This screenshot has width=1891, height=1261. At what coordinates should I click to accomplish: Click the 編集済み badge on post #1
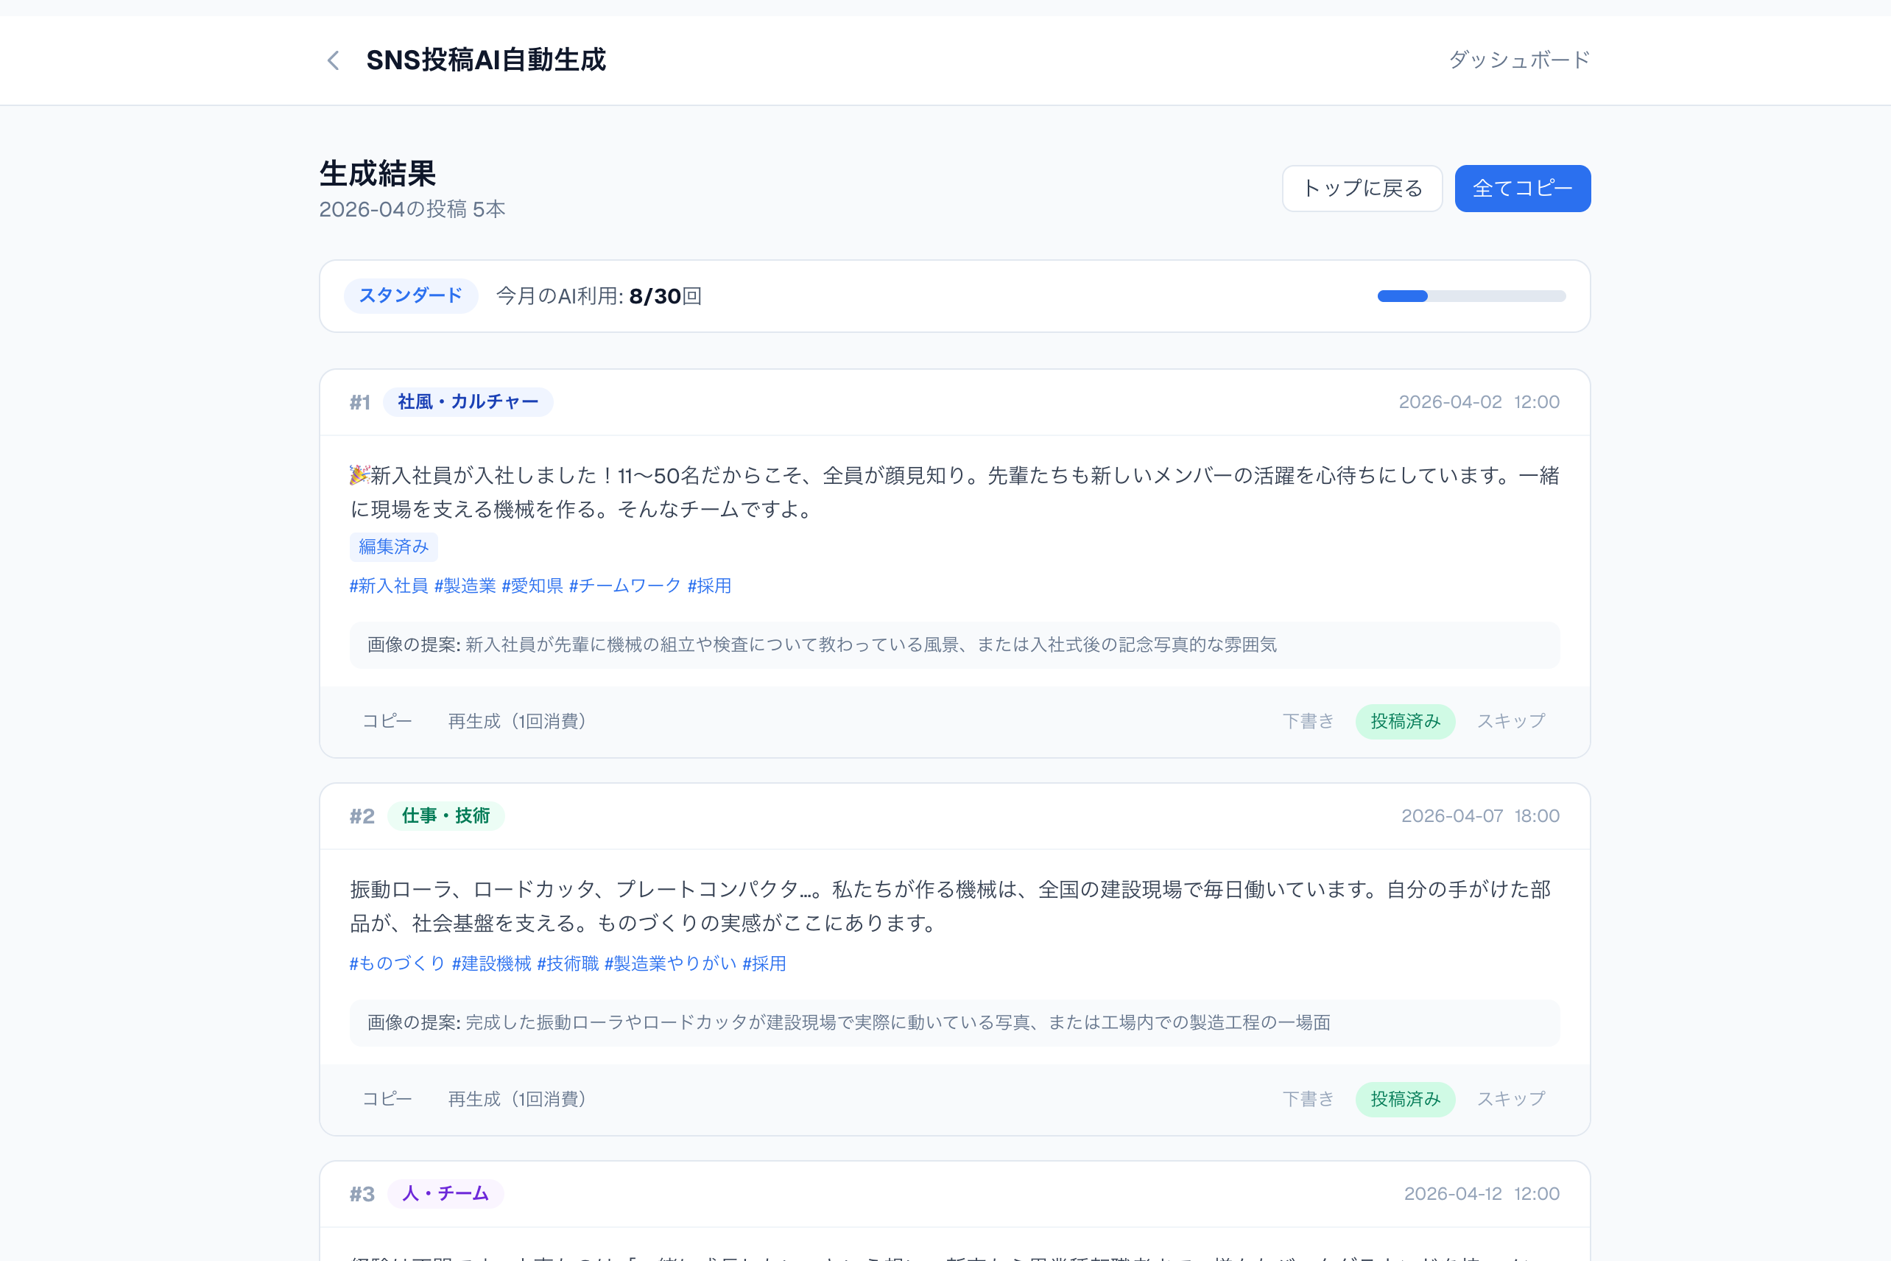[x=394, y=546]
